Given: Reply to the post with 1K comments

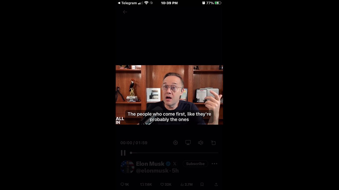Looking at the screenshot, I should click(x=125, y=184).
